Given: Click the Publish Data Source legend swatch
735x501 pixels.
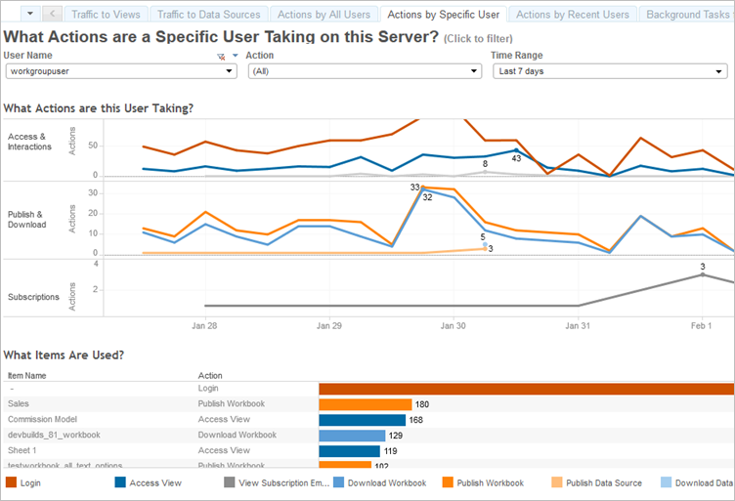Looking at the screenshot, I should click(557, 482).
